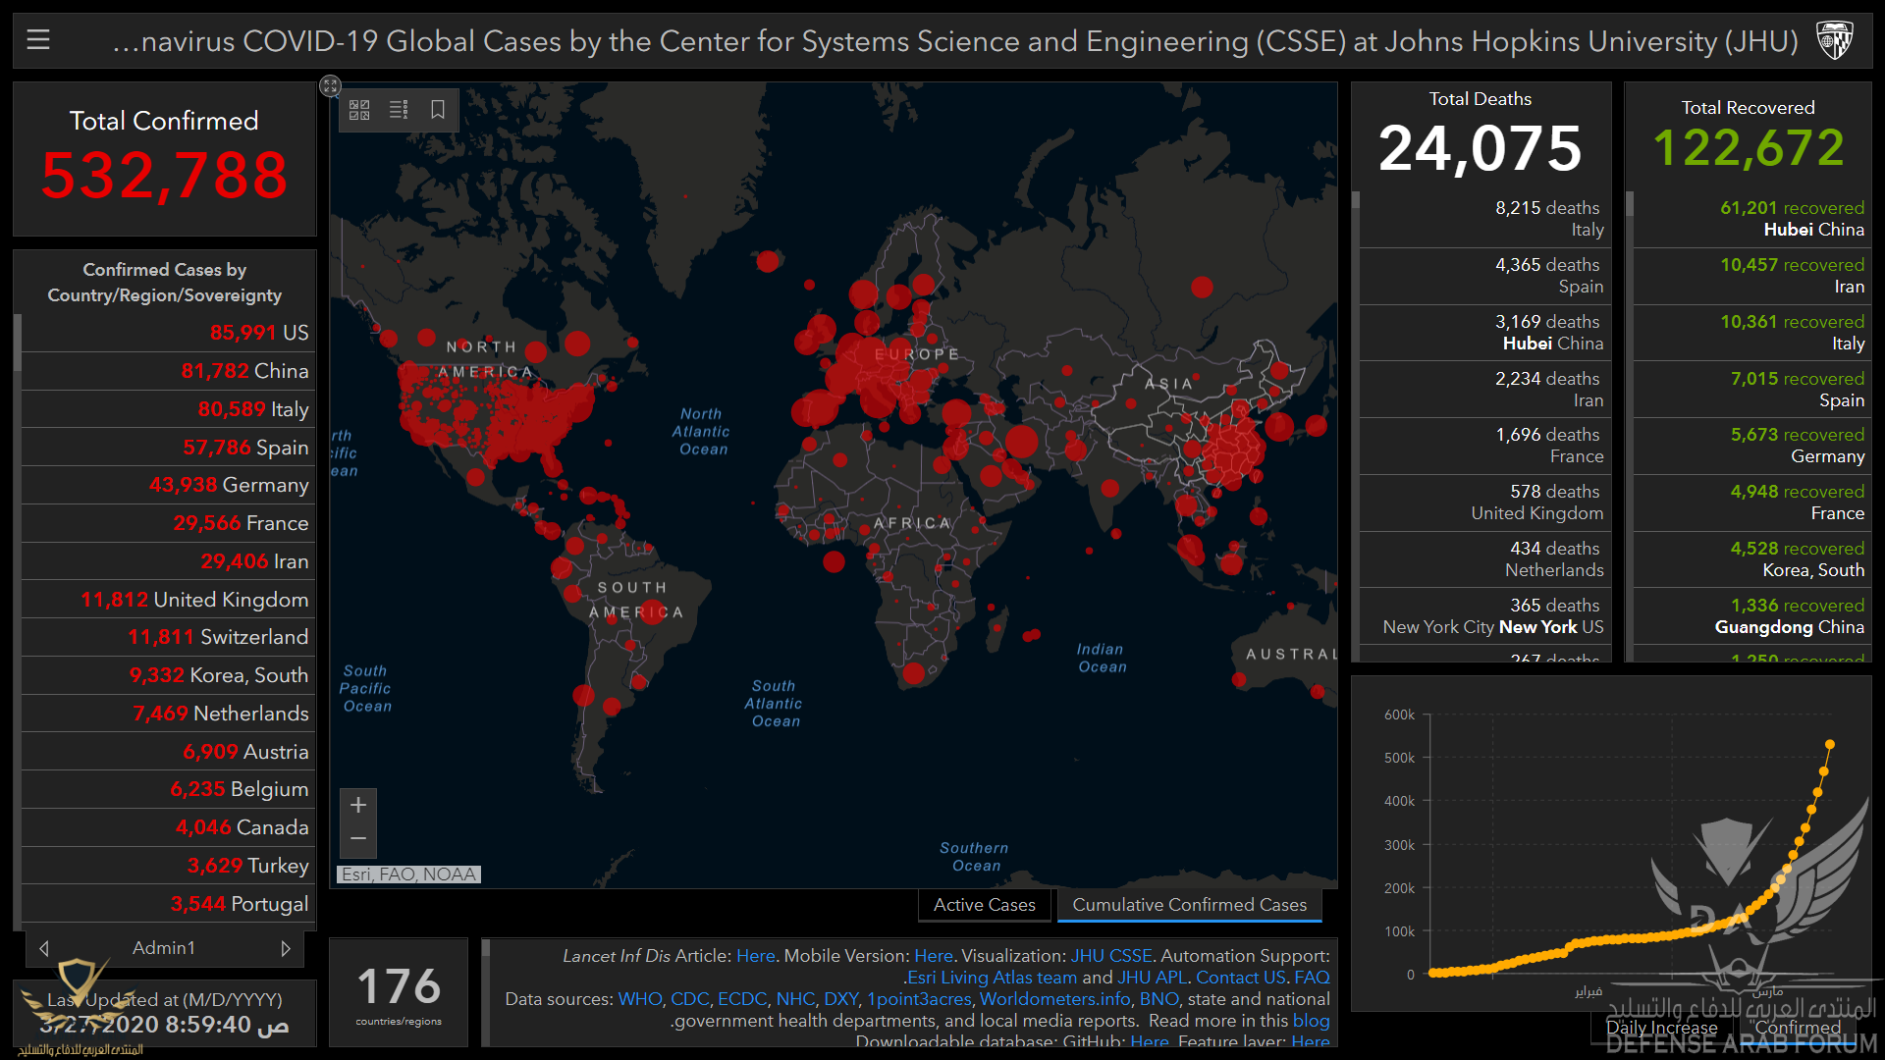This screenshot has width=1885, height=1060.
Task: Open the hamburger menu icon
Action: point(38,40)
